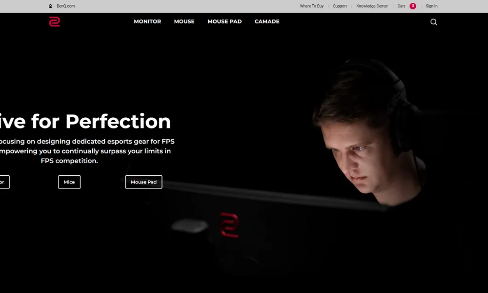The image size is (488, 293).
Task: Click the home icon beside BenQ.com
Action: click(x=50, y=6)
